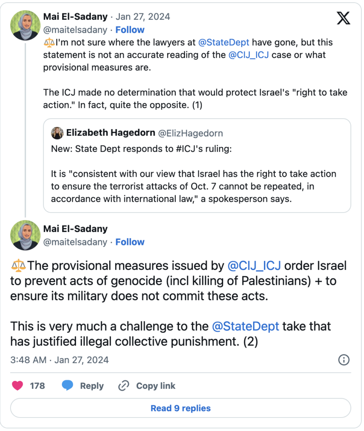Click the Copy link text
The height and width of the screenshot is (431, 364).
coord(156,386)
